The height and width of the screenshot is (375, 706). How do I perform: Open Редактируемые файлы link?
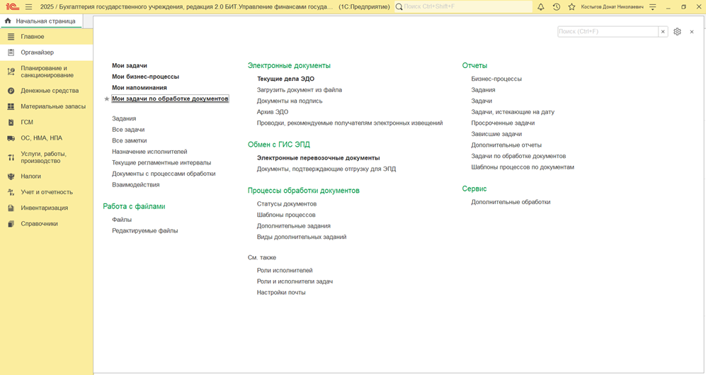point(145,231)
